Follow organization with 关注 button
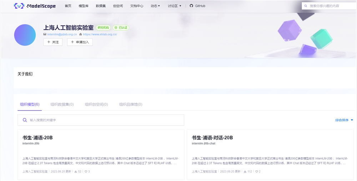Image resolution: width=357 pixels, height=181 pixels. pos(53,42)
